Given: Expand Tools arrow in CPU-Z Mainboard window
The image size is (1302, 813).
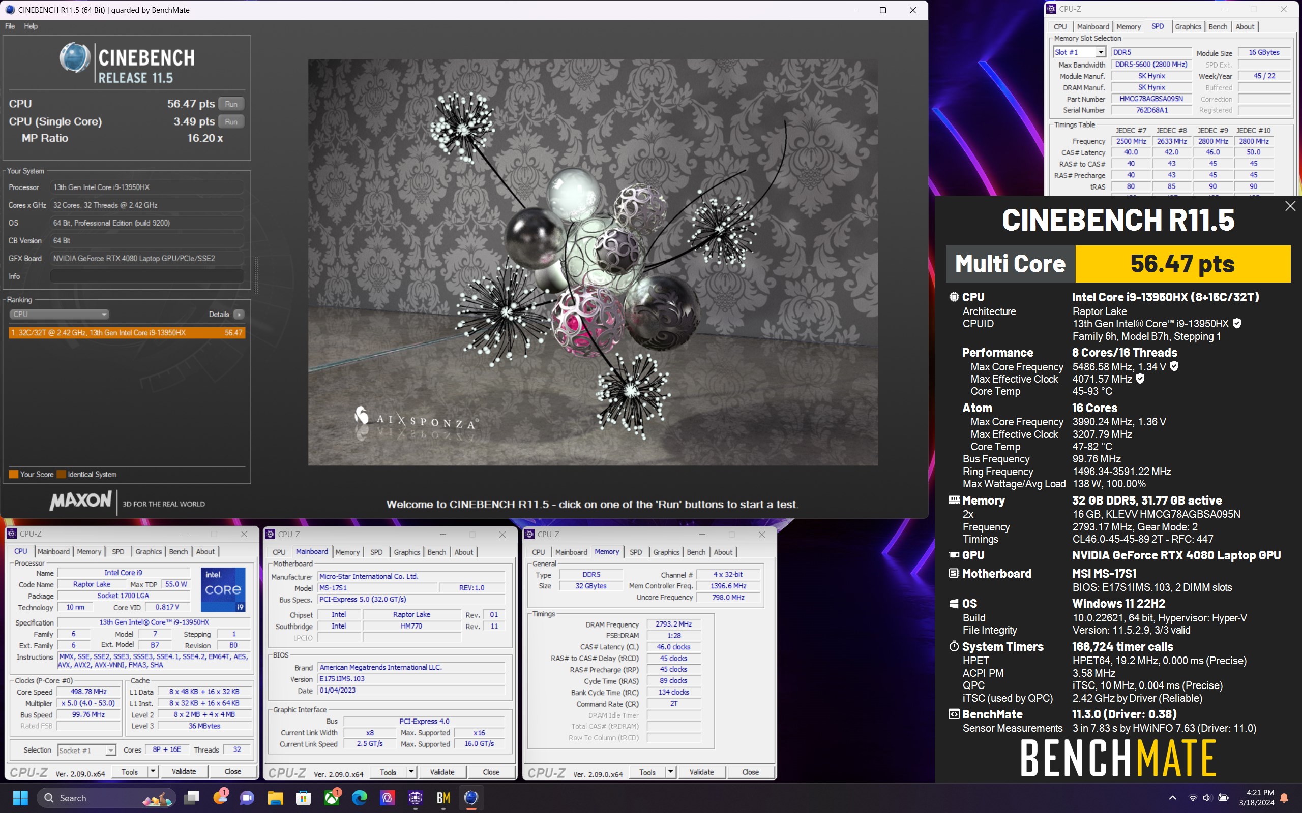Looking at the screenshot, I should pos(411,773).
